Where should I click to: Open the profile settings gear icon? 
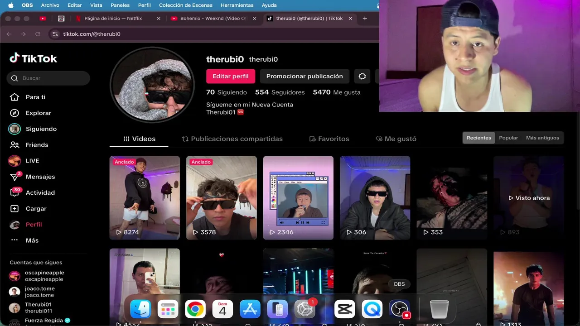(362, 76)
